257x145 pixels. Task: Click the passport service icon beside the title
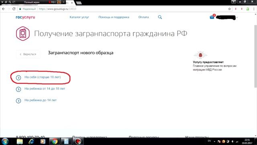coord(23,33)
